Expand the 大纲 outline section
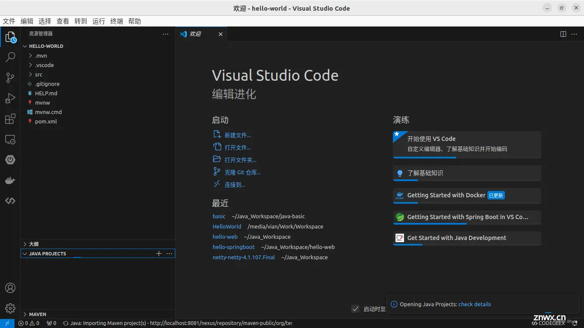584x328 pixels. click(x=98, y=244)
